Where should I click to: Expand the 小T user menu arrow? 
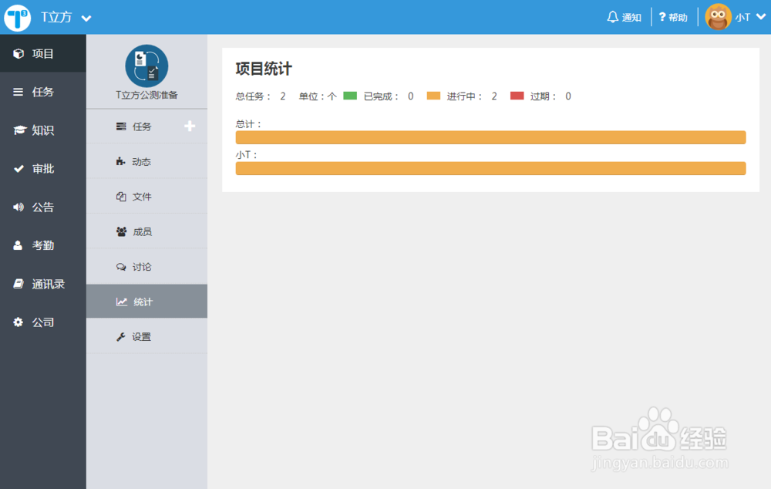761,17
